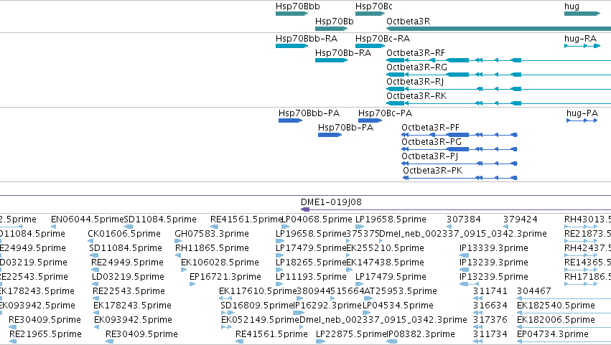The height and width of the screenshot is (345, 611).
Task: Click the EP16721.3prime EST label
Action: click(225, 278)
